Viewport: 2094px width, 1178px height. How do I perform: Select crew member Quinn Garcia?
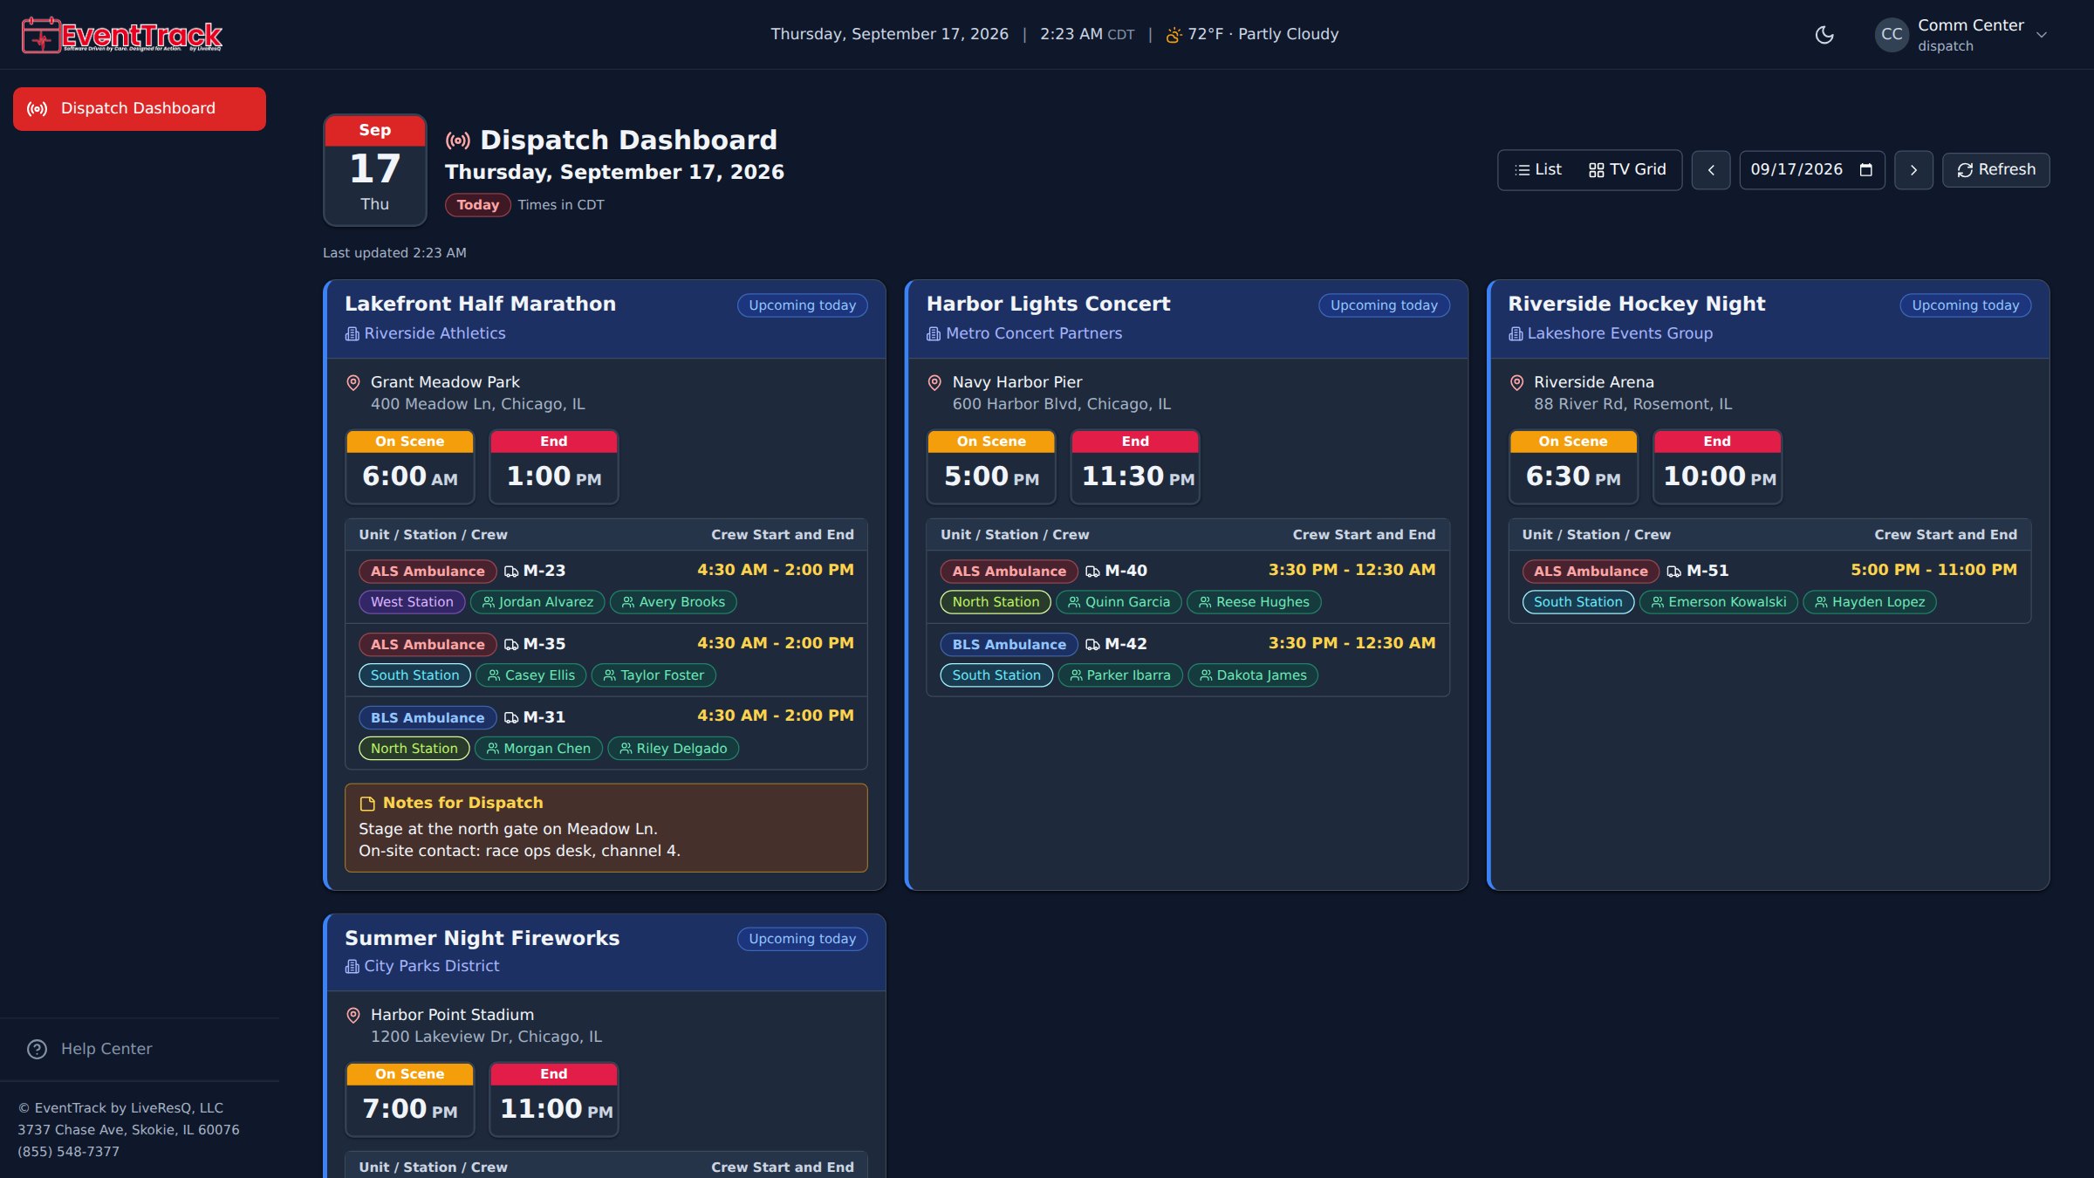[1119, 602]
